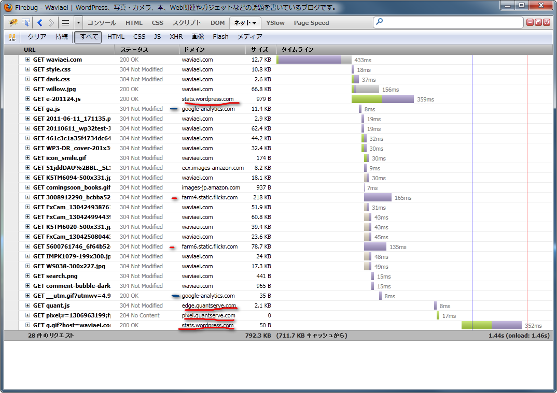
Task: Open the スクリプト panel tab
Action: pos(187,23)
